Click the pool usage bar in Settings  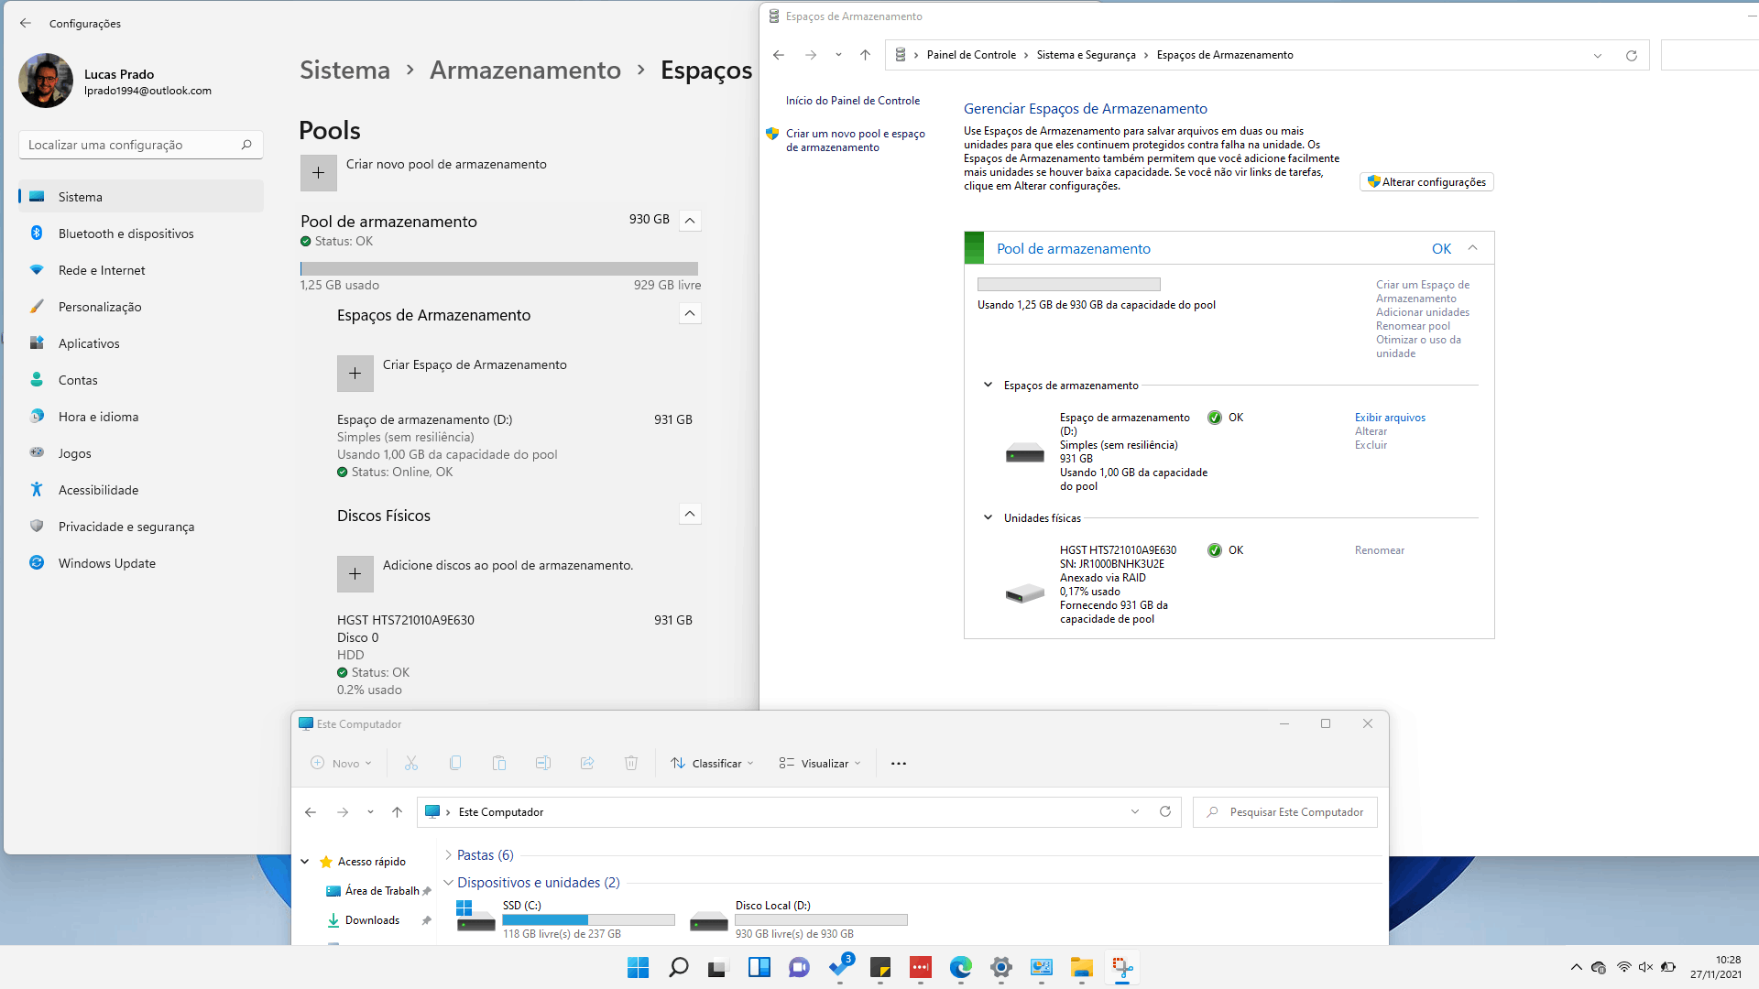[499, 269]
